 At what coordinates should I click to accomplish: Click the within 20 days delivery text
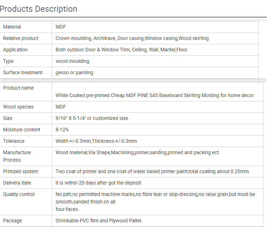(98, 183)
